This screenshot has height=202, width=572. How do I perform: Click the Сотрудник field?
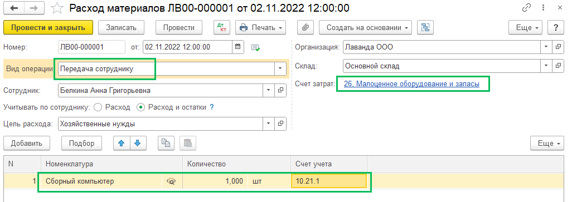click(x=161, y=90)
